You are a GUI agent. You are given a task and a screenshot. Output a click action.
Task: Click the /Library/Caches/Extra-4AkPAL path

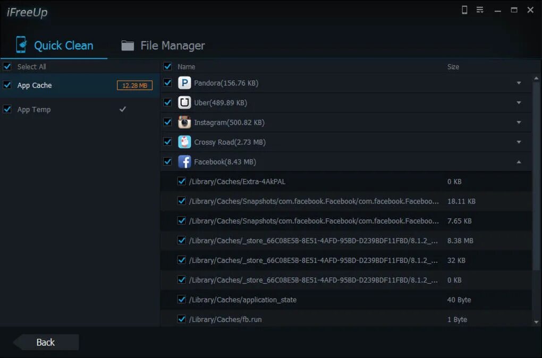[237, 182]
